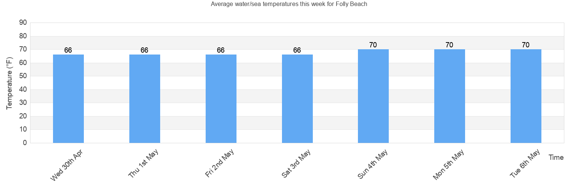Click the Thu 1st May date label
This screenshot has height=188, width=579.
click(x=144, y=164)
